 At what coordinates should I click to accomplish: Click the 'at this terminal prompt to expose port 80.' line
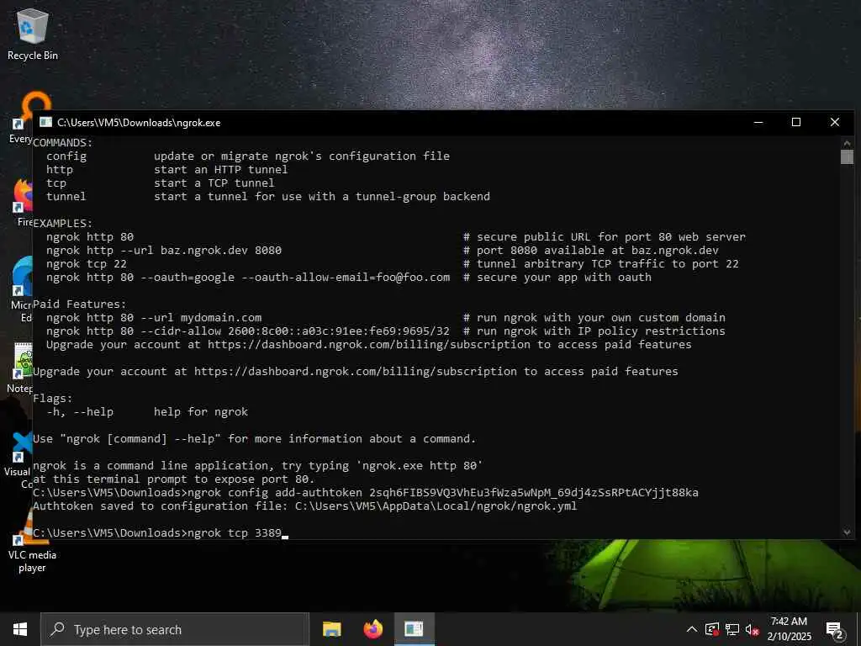173,479
